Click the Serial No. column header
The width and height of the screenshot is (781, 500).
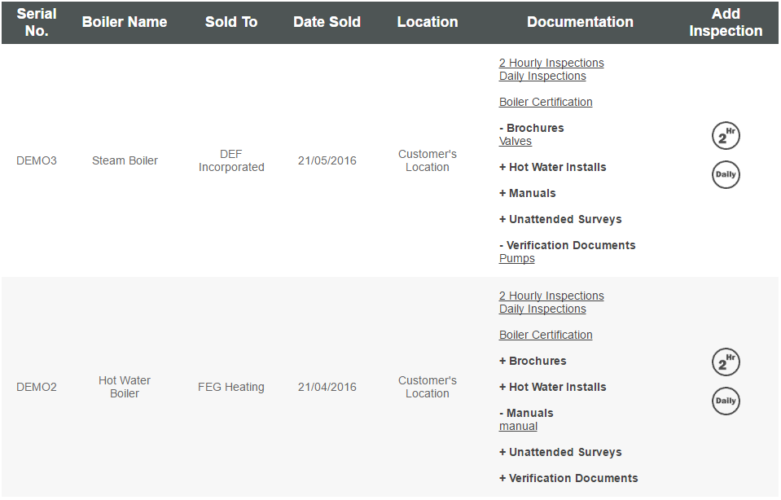coord(37,22)
